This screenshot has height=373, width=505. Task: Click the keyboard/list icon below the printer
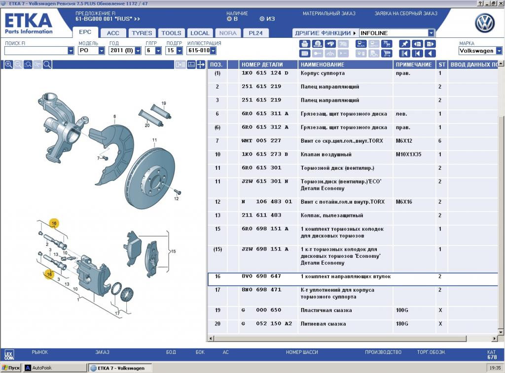tap(304, 53)
